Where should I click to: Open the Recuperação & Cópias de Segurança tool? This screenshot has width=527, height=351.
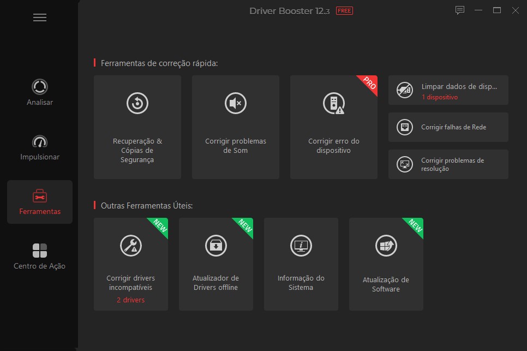coord(137,127)
